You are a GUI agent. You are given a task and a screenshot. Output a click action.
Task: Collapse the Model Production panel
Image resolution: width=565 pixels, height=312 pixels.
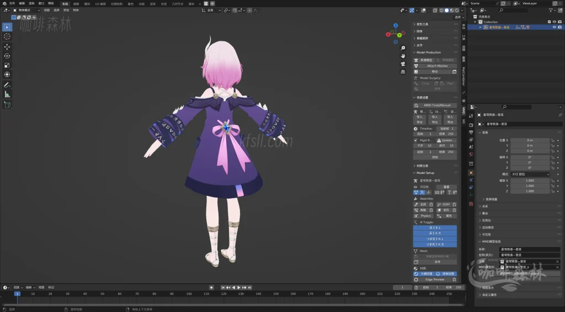428,52
